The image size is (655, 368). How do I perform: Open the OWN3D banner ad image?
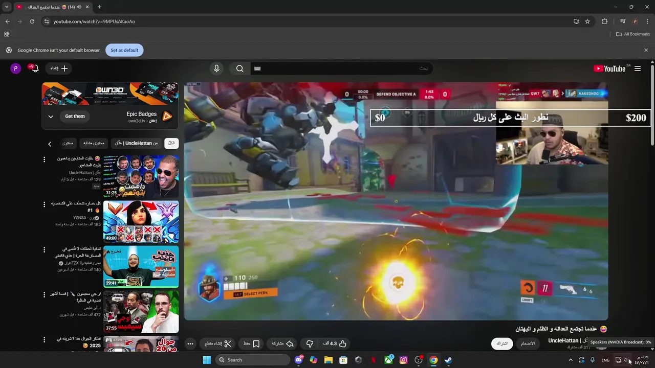110,94
